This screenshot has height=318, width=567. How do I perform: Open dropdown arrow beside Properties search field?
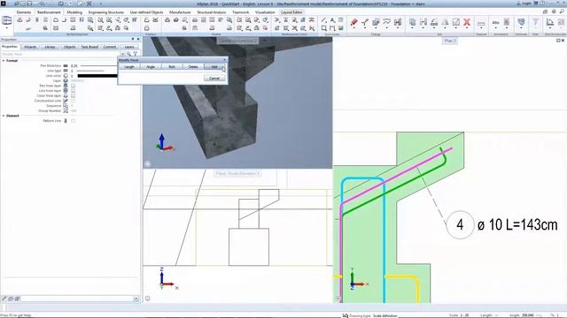click(x=122, y=54)
